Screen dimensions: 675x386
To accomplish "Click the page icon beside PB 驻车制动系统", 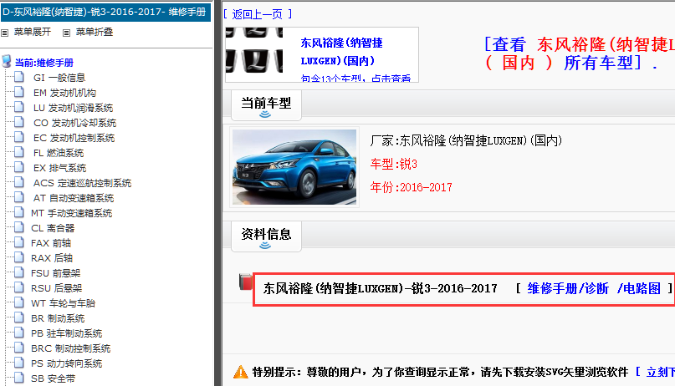I will tap(19, 333).
